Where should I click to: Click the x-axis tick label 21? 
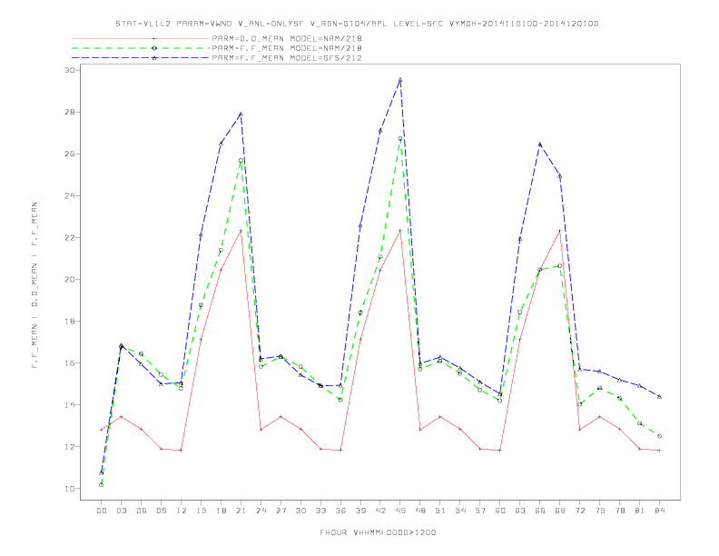pyautogui.click(x=241, y=511)
